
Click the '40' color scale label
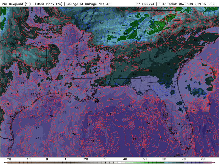click(125, 159)
